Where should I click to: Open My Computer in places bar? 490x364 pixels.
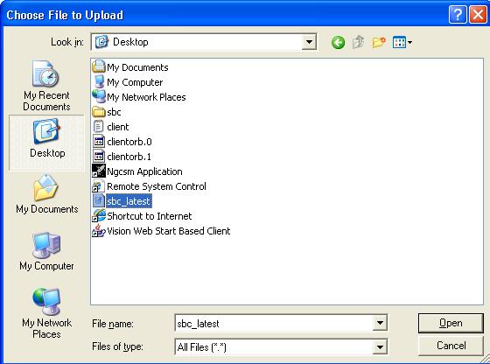tap(46, 251)
